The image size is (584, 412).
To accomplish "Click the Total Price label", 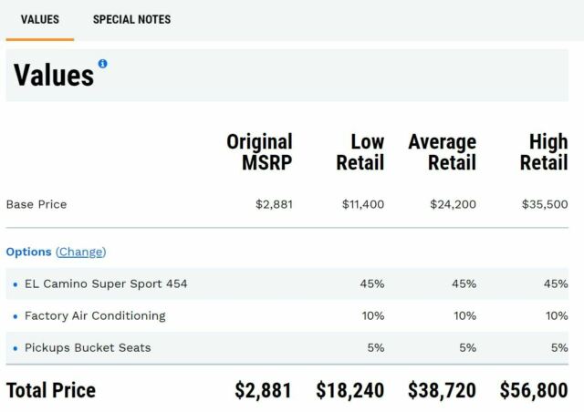I will pos(51,390).
